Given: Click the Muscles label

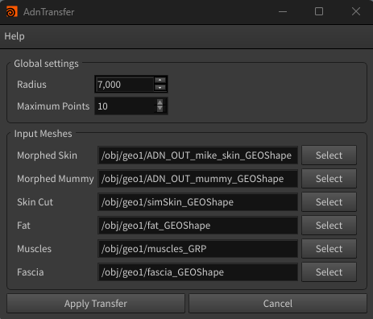Looking at the screenshot, I should 34,249.
